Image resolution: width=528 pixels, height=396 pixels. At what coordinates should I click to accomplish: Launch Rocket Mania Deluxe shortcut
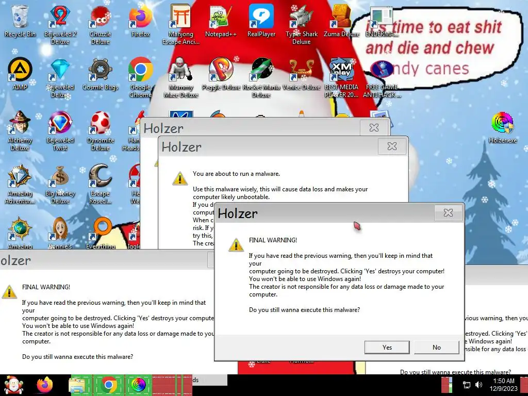tap(261, 77)
